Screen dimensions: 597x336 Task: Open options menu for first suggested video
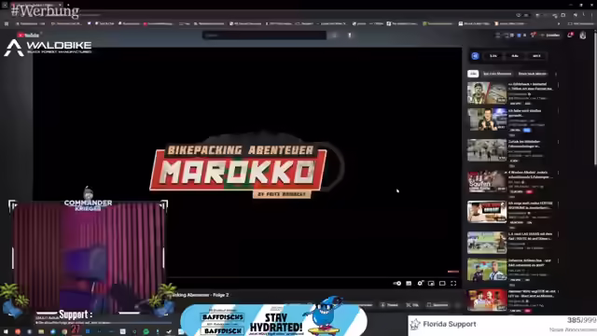coord(558,85)
